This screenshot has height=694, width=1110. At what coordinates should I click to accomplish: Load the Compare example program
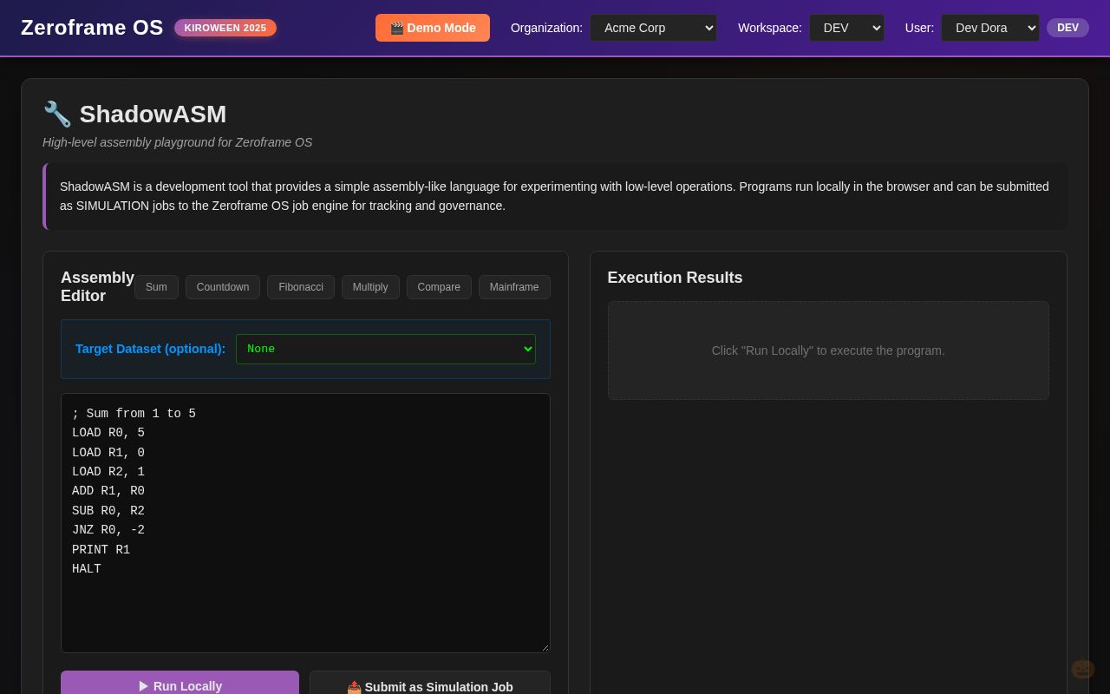pos(439,287)
